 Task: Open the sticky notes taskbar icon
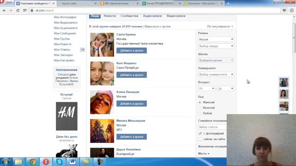(x=86, y=162)
